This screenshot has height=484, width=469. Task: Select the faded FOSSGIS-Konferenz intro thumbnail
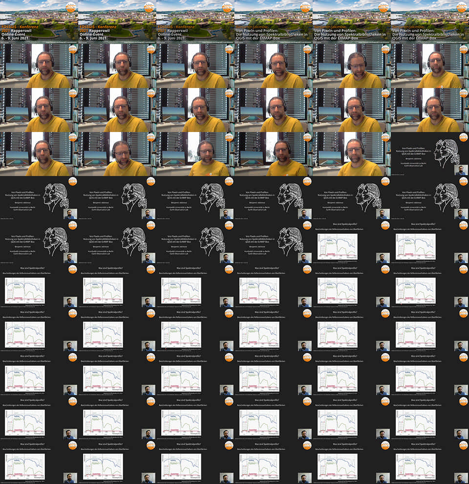click(195, 22)
